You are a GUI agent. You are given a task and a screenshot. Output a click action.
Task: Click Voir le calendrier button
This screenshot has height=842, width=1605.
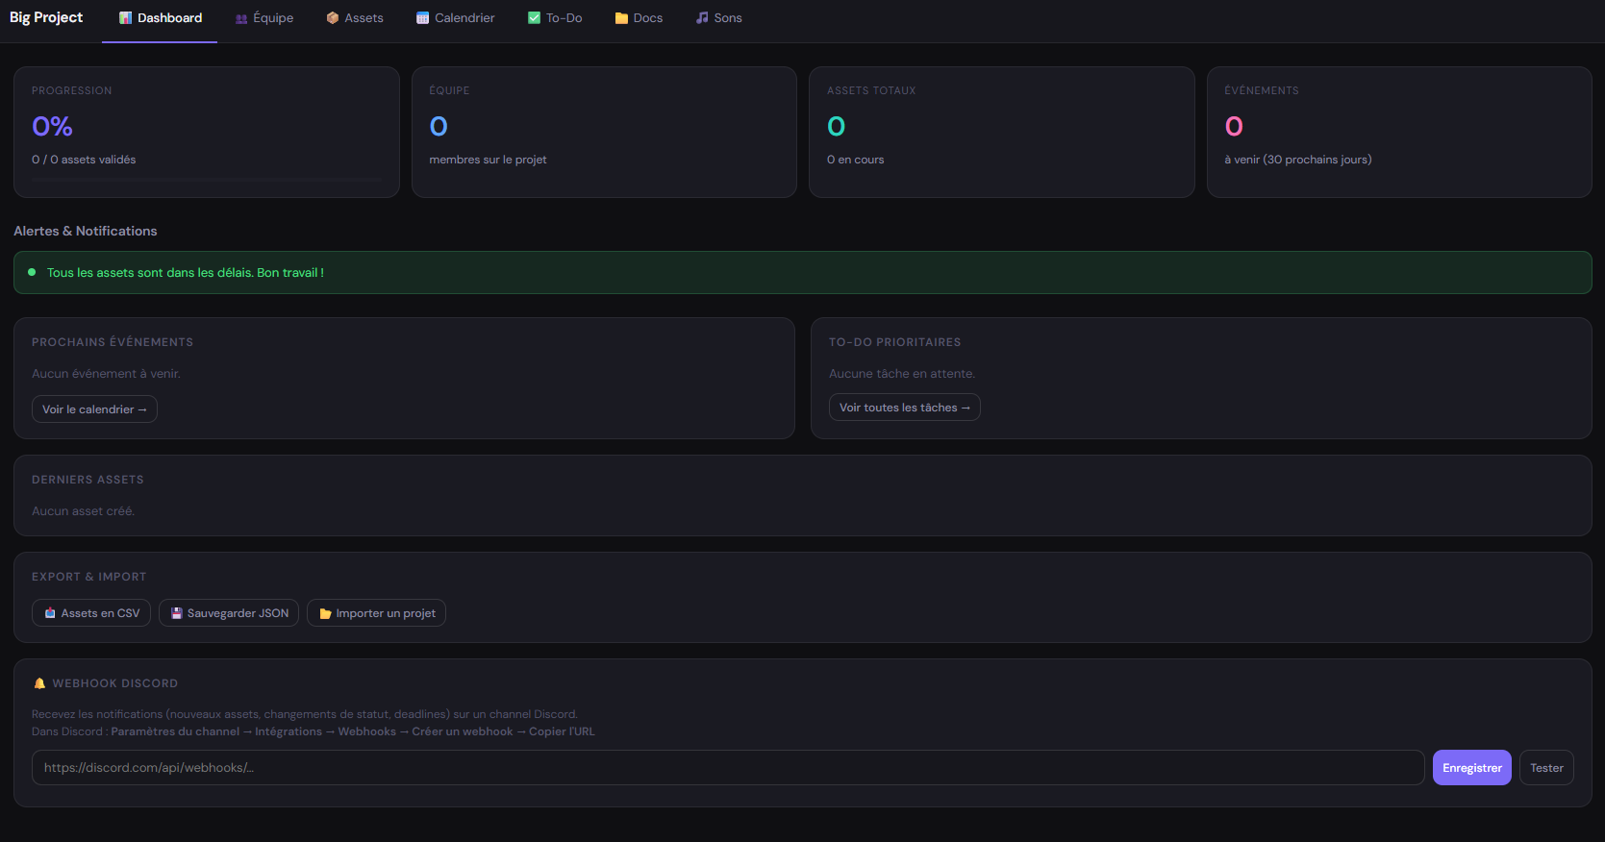[x=94, y=409]
